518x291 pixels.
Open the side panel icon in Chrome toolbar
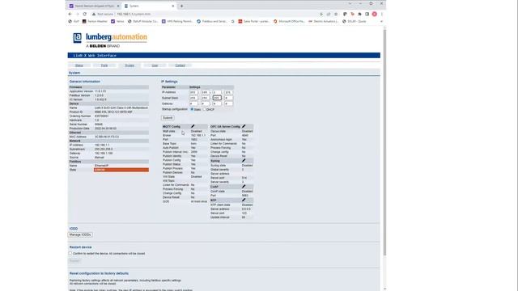[x=367, y=15]
